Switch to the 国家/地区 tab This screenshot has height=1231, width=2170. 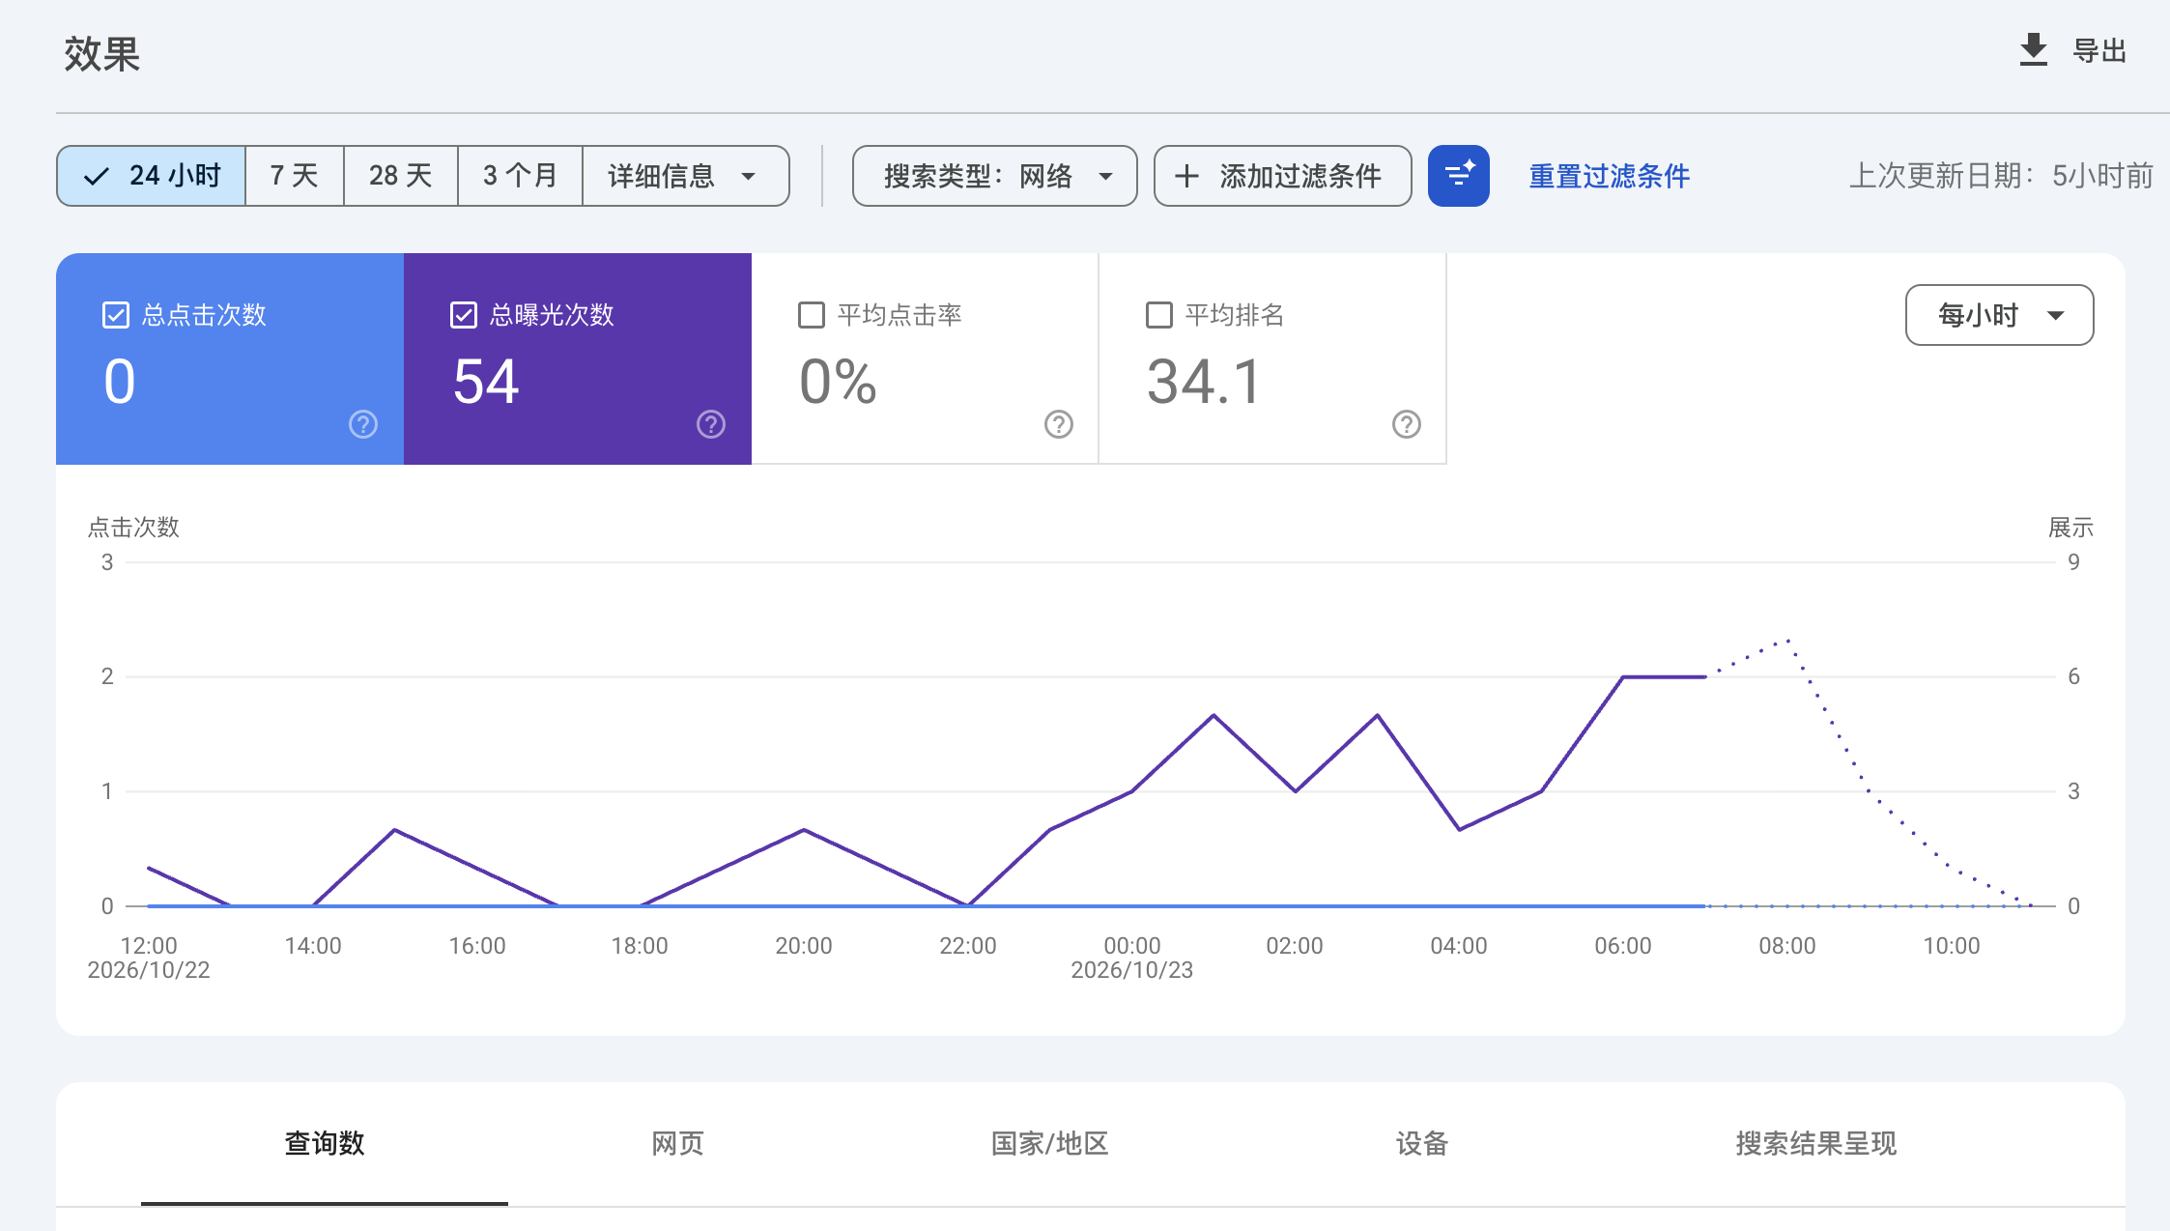pyautogui.click(x=1049, y=1143)
